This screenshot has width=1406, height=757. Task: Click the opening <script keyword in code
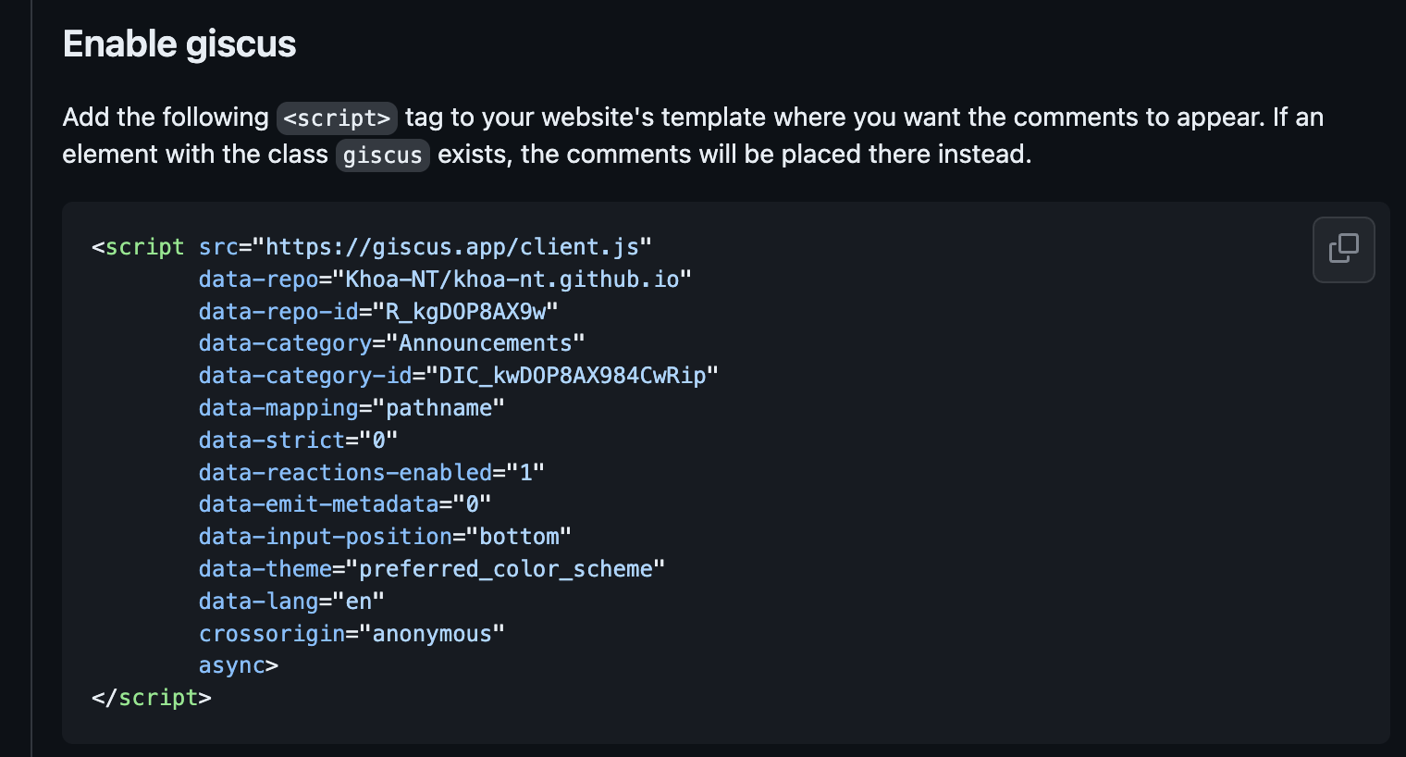click(x=139, y=247)
